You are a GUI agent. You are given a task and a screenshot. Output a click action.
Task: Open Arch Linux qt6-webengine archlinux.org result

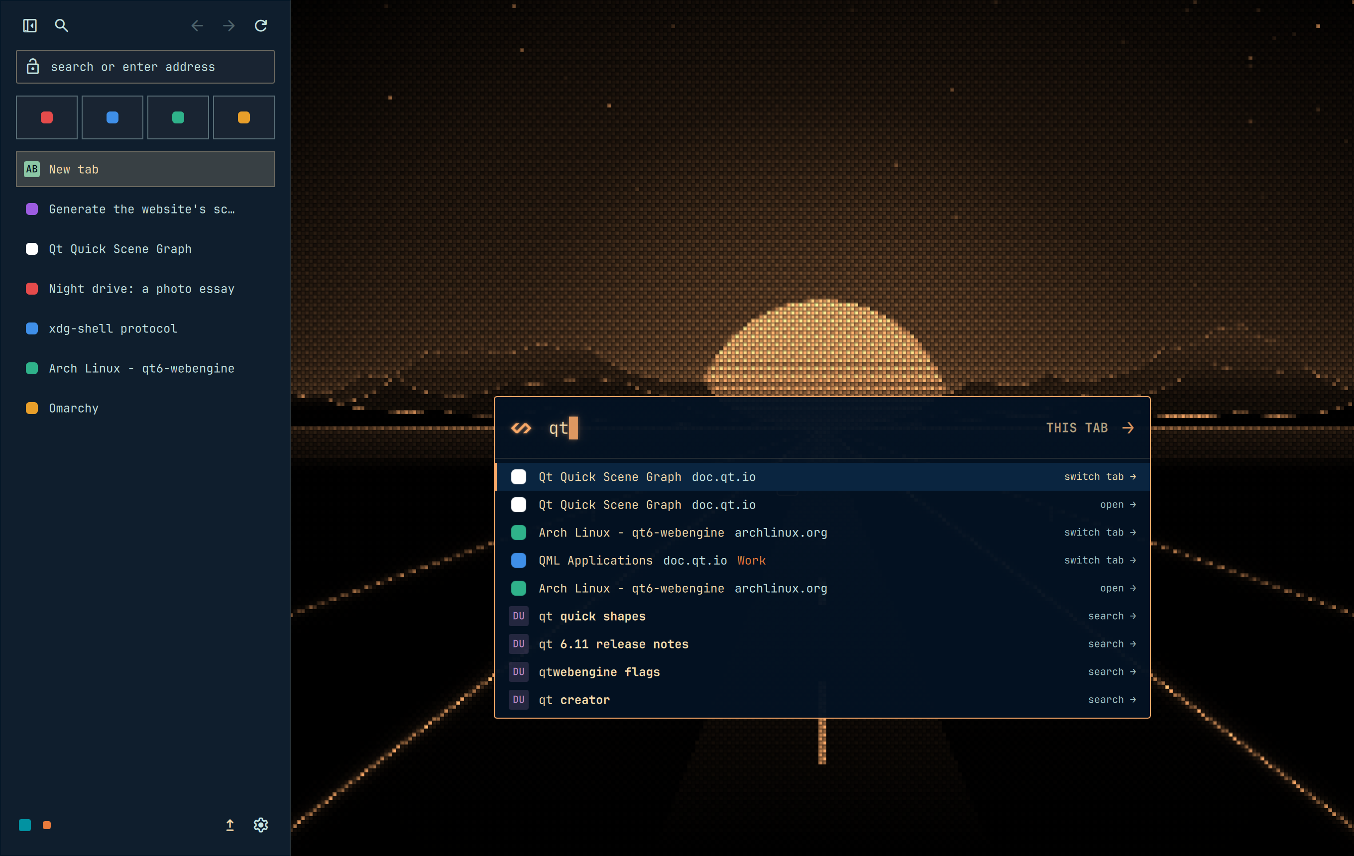tap(822, 588)
